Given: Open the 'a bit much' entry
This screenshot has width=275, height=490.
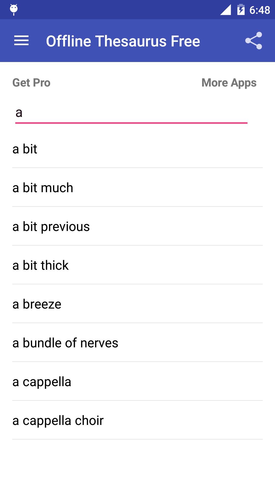Looking at the screenshot, I should click(x=137, y=187).
